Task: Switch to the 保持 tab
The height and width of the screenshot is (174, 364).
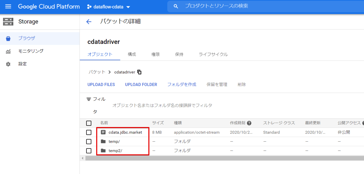Action: pyautogui.click(x=179, y=54)
